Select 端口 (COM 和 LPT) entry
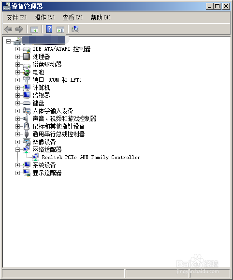The width and height of the screenshot is (233, 280). point(57,80)
